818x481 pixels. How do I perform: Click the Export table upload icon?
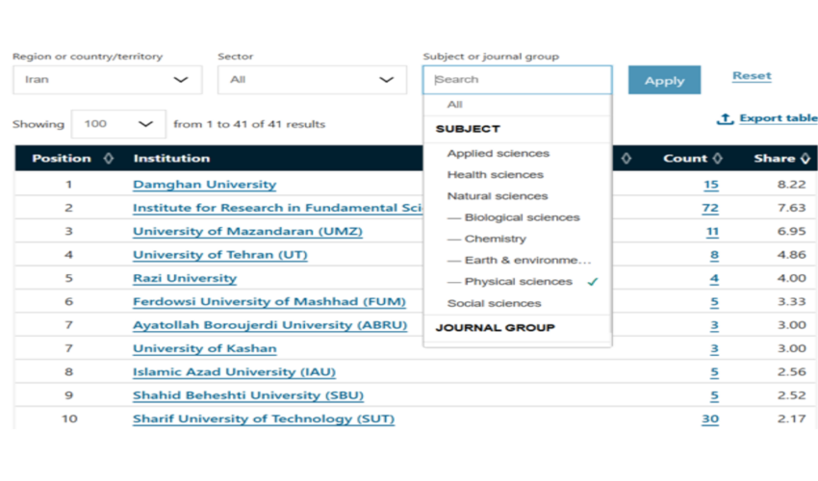click(x=725, y=119)
